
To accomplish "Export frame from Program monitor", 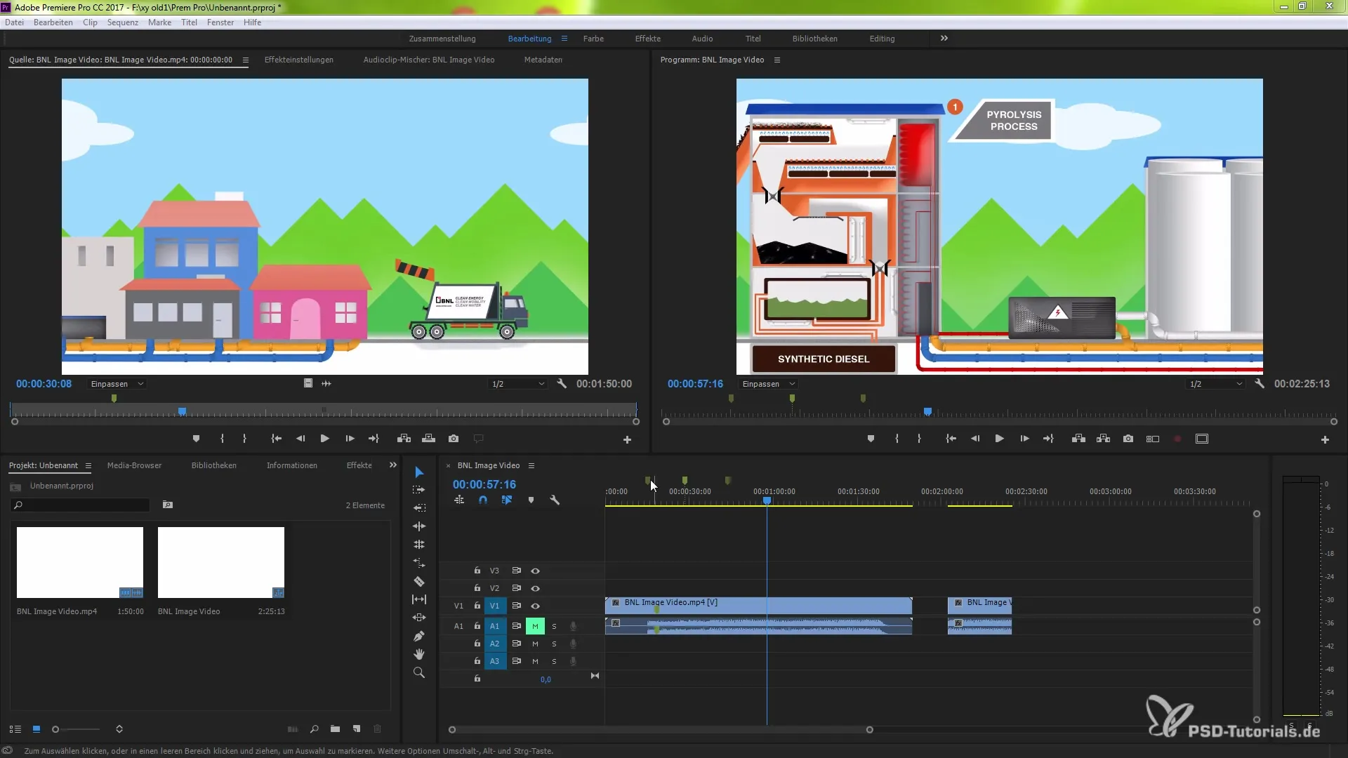I will coord(1128,439).
